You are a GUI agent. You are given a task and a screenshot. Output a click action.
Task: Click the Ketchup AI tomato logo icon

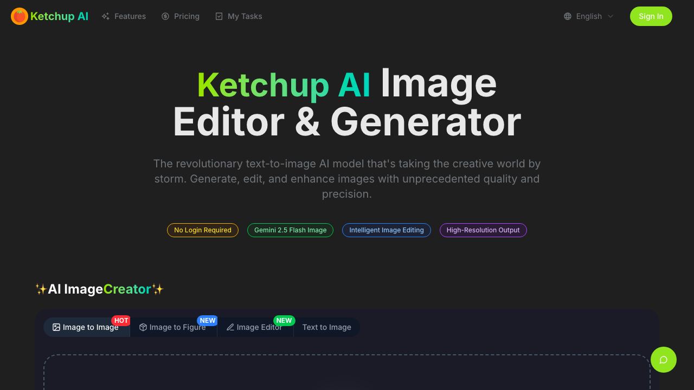pyautogui.click(x=20, y=16)
